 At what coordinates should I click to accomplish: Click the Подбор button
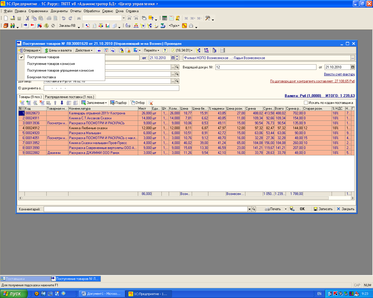tap(118, 103)
